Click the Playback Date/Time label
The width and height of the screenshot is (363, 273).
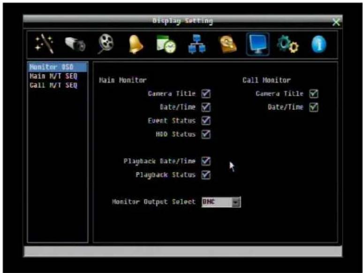click(159, 161)
